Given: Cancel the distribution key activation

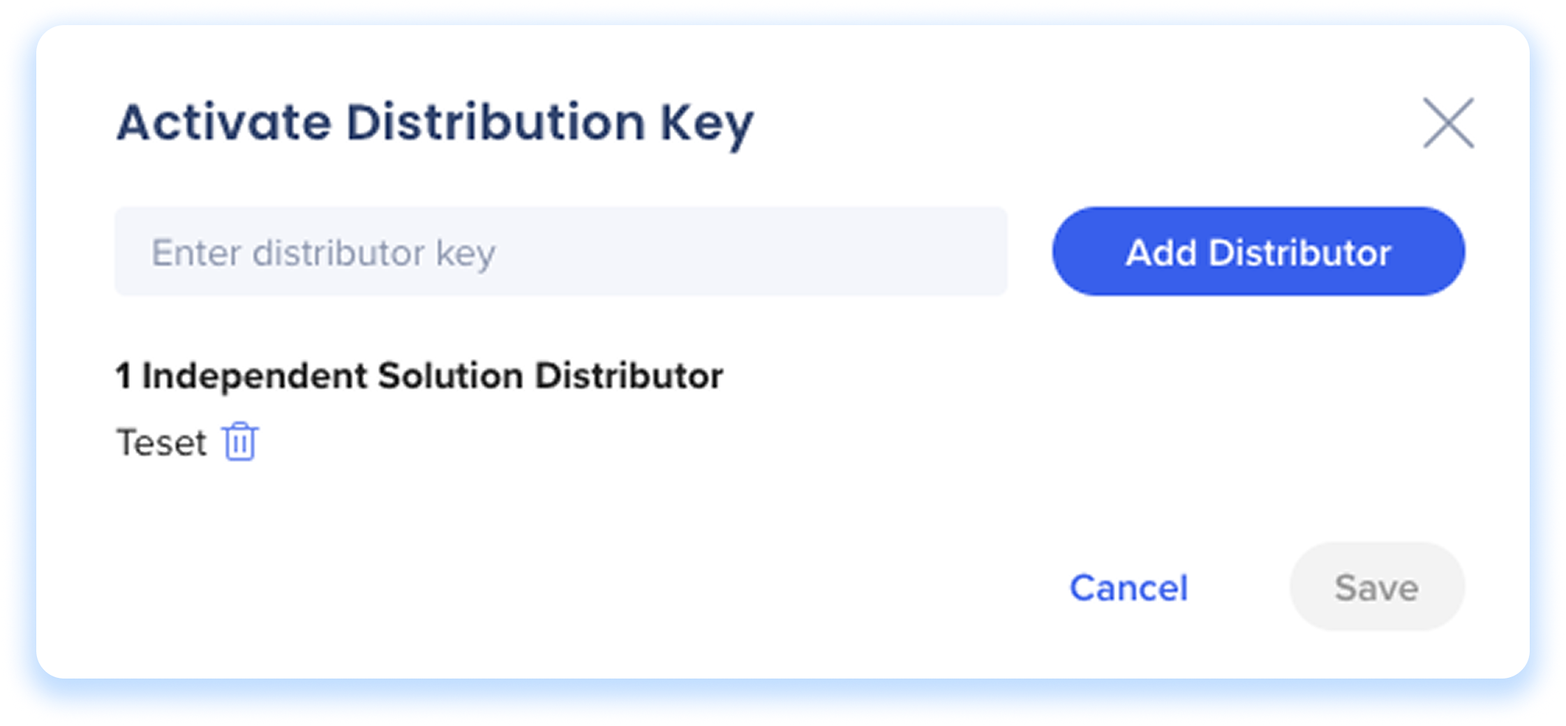Looking at the screenshot, I should point(1128,587).
